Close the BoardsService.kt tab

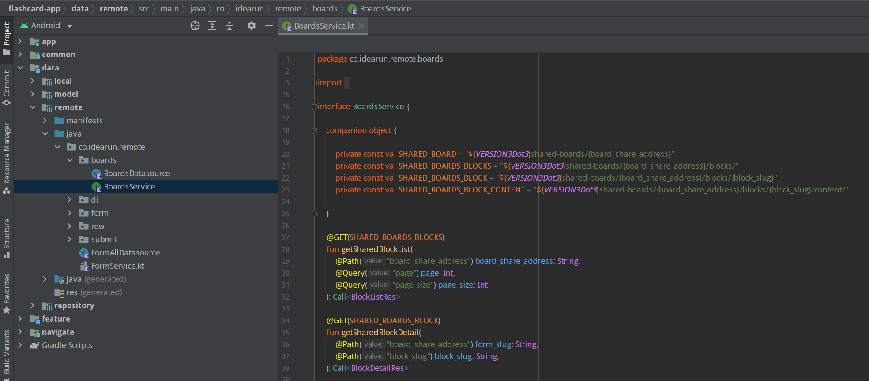coord(361,26)
